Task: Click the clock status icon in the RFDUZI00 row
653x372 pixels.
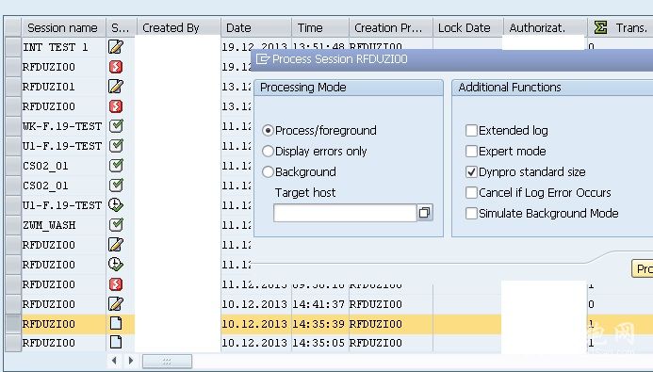Action: pos(116,265)
